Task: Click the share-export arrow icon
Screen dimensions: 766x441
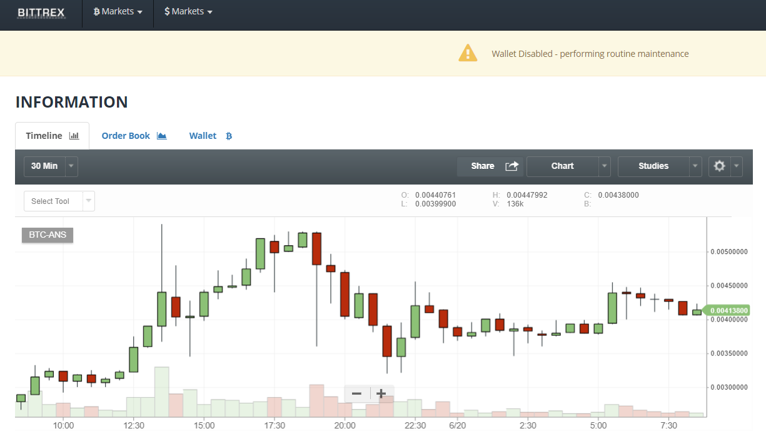Action: point(512,166)
